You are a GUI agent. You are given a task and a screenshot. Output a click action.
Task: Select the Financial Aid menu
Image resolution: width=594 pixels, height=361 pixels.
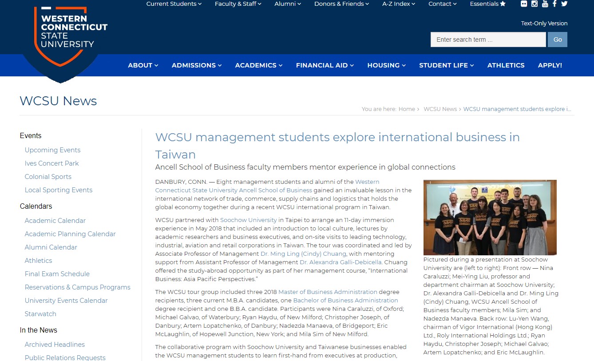point(325,65)
